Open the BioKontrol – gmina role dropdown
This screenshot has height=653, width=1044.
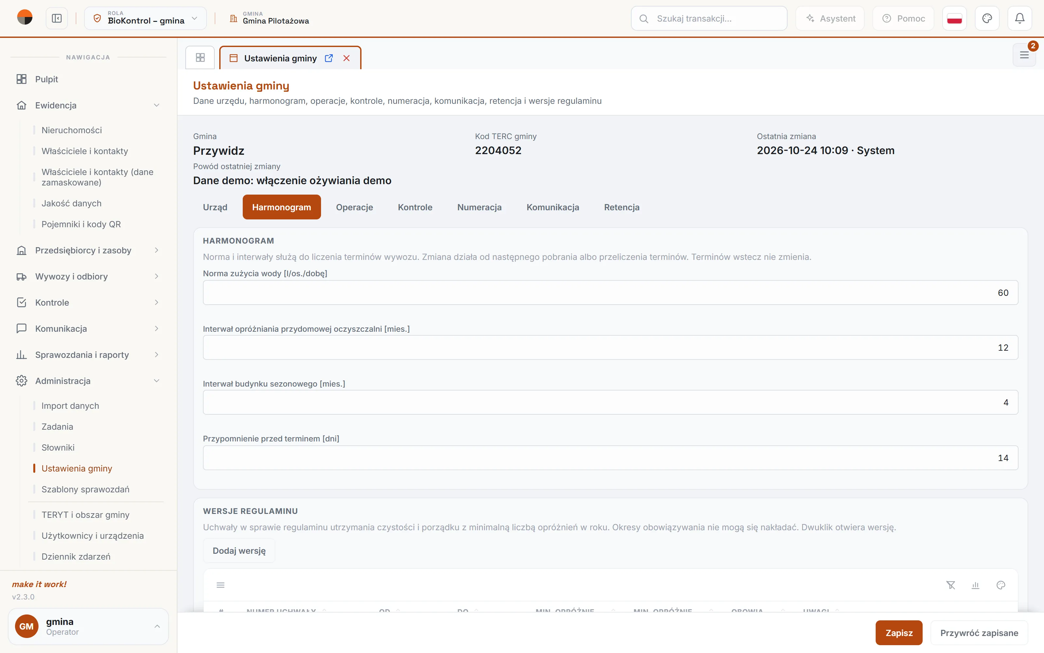[146, 19]
